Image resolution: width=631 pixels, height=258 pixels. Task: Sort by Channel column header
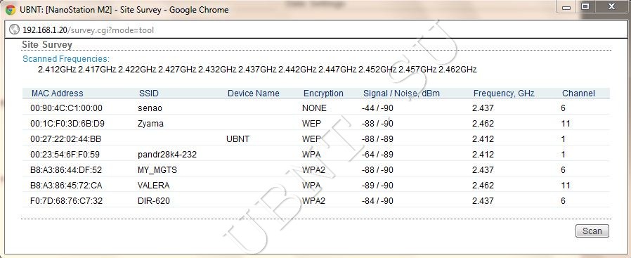[x=578, y=93]
